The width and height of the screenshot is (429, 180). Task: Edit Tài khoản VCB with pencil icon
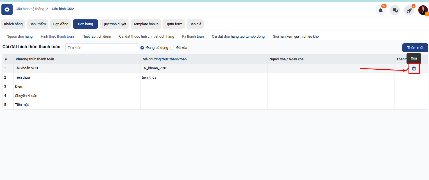coord(408,68)
